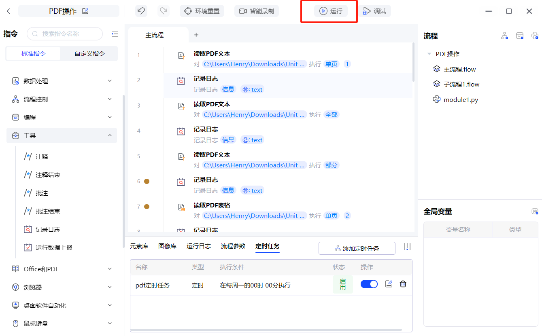Toggle the pdf定时任务 enable switch
Screen dimensions: 542x336
tap(369, 284)
